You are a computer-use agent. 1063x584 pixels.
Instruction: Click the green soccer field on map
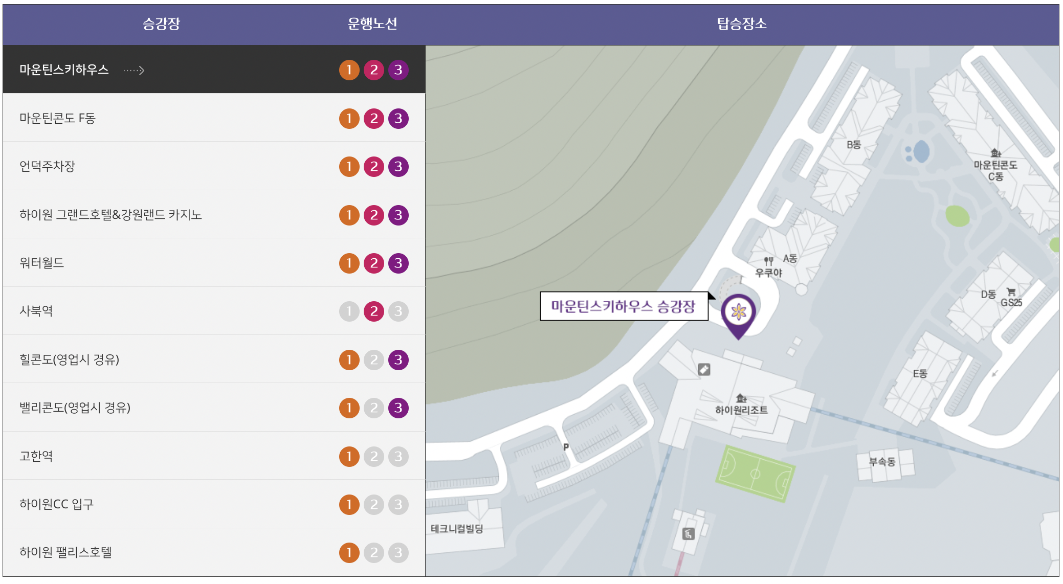(x=756, y=474)
